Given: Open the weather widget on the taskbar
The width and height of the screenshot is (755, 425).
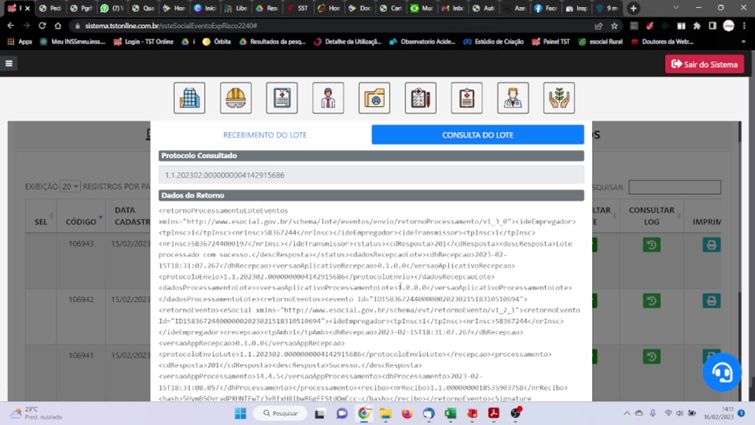Looking at the screenshot, I should pos(36,413).
